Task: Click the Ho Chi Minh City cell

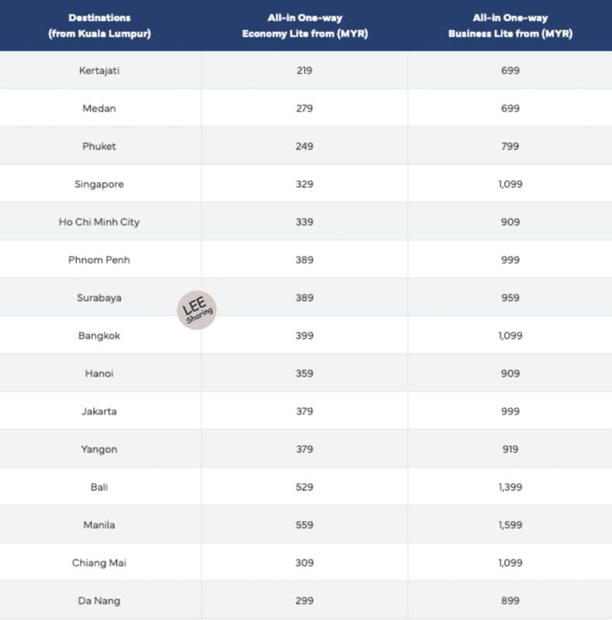Action: pos(99,222)
